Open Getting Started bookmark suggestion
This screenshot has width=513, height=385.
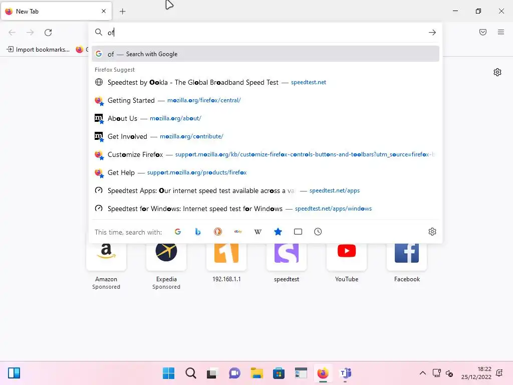point(266,100)
